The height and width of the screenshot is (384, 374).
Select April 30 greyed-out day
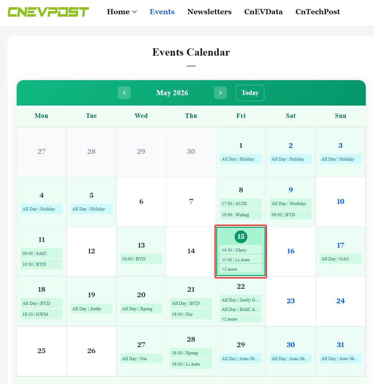point(191,152)
